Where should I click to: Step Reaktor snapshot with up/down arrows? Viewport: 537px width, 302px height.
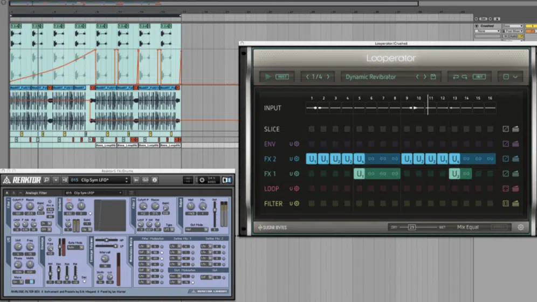[126, 180]
